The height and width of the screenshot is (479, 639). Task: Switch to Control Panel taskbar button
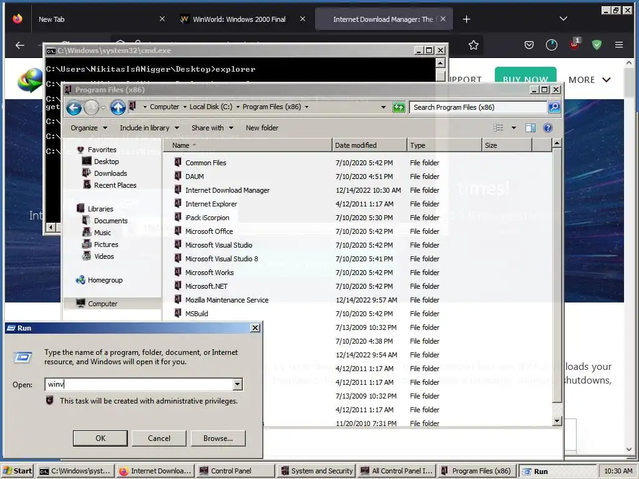click(x=236, y=471)
